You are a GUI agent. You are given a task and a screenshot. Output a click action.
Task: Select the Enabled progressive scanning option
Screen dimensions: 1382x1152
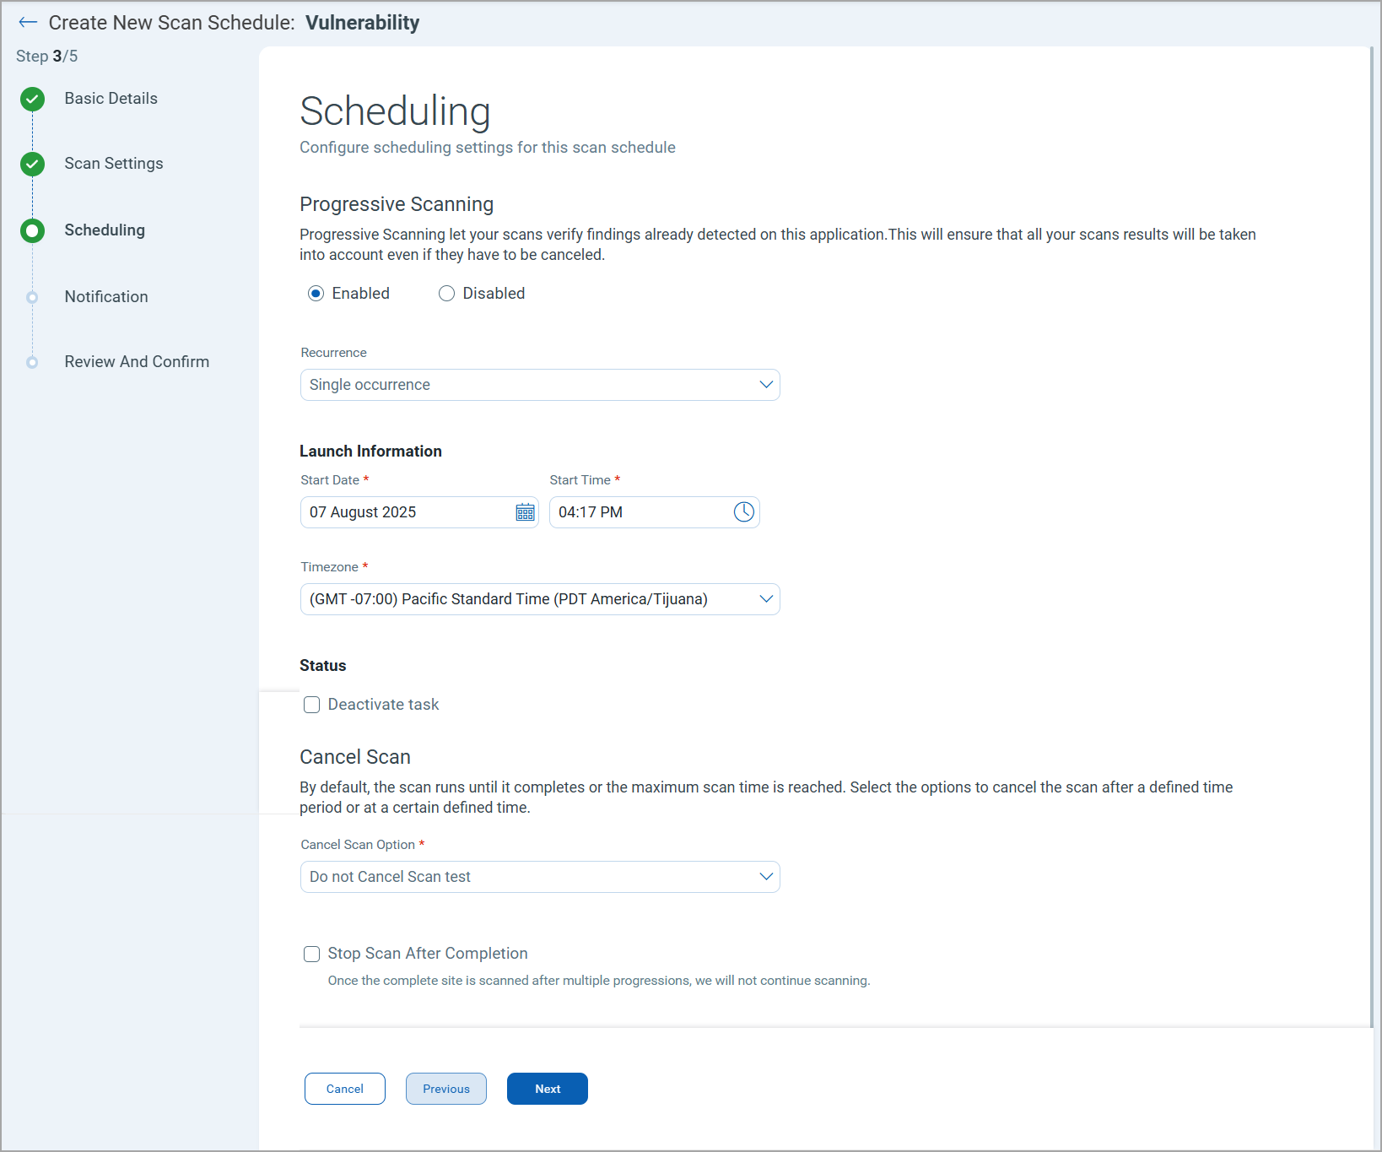tap(316, 294)
